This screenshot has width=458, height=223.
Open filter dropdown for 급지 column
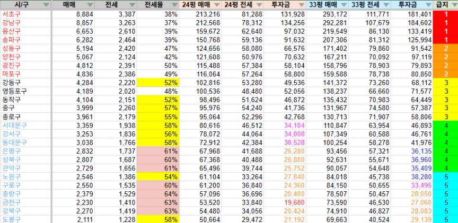454,5
